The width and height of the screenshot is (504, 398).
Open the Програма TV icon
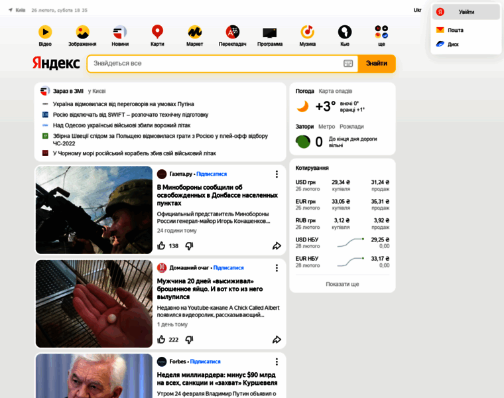click(x=270, y=33)
